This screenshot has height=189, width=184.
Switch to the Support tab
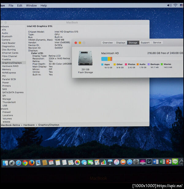[x=145, y=43]
